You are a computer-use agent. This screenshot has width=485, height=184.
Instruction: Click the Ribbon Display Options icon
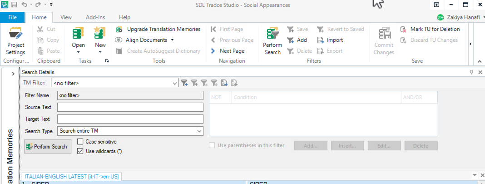436,5
